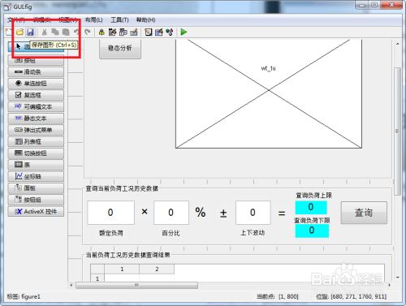
Task: Select the 额定负荷 edit box
Action: click(x=110, y=213)
